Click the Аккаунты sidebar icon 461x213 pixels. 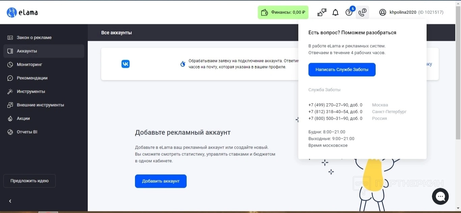click(10, 51)
